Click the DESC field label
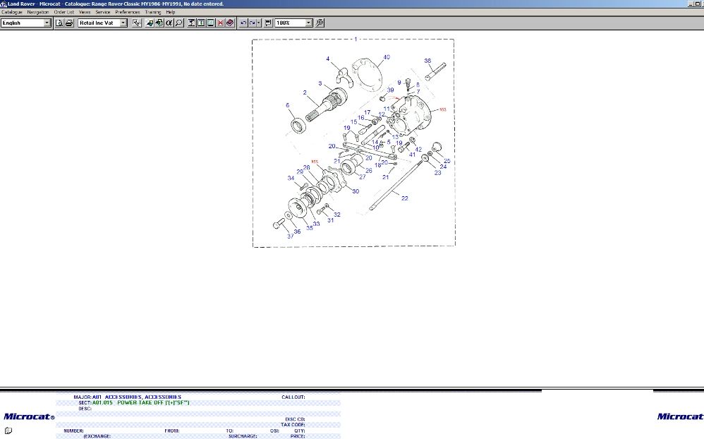 (x=85, y=409)
